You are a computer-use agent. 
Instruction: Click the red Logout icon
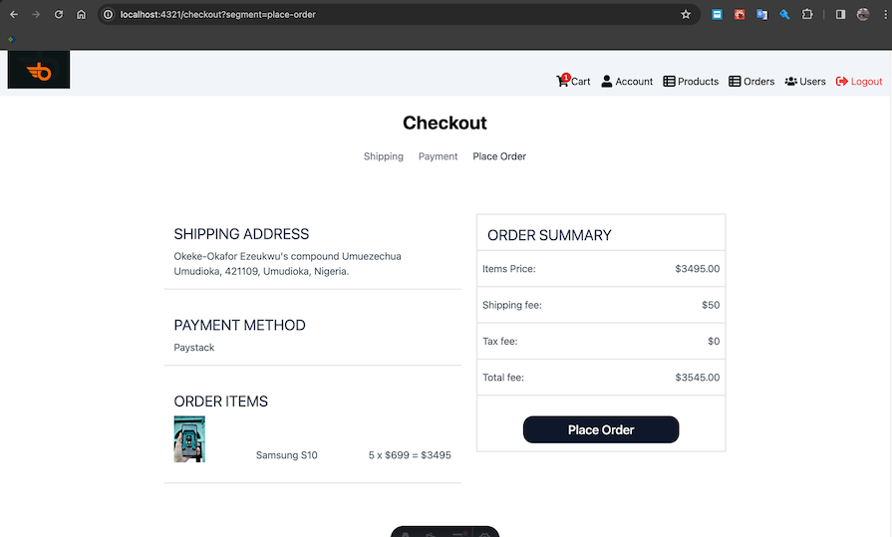842,82
